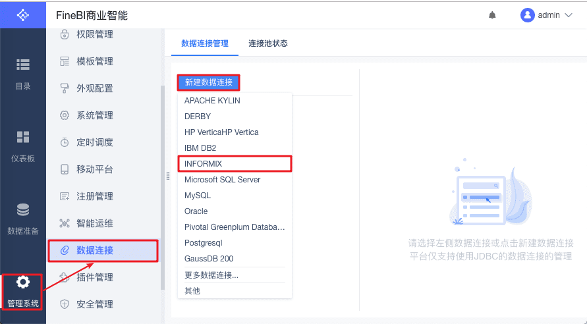Click the 新建数据连接 button
The height and width of the screenshot is (324, 587).
click(x=208, y=82)
